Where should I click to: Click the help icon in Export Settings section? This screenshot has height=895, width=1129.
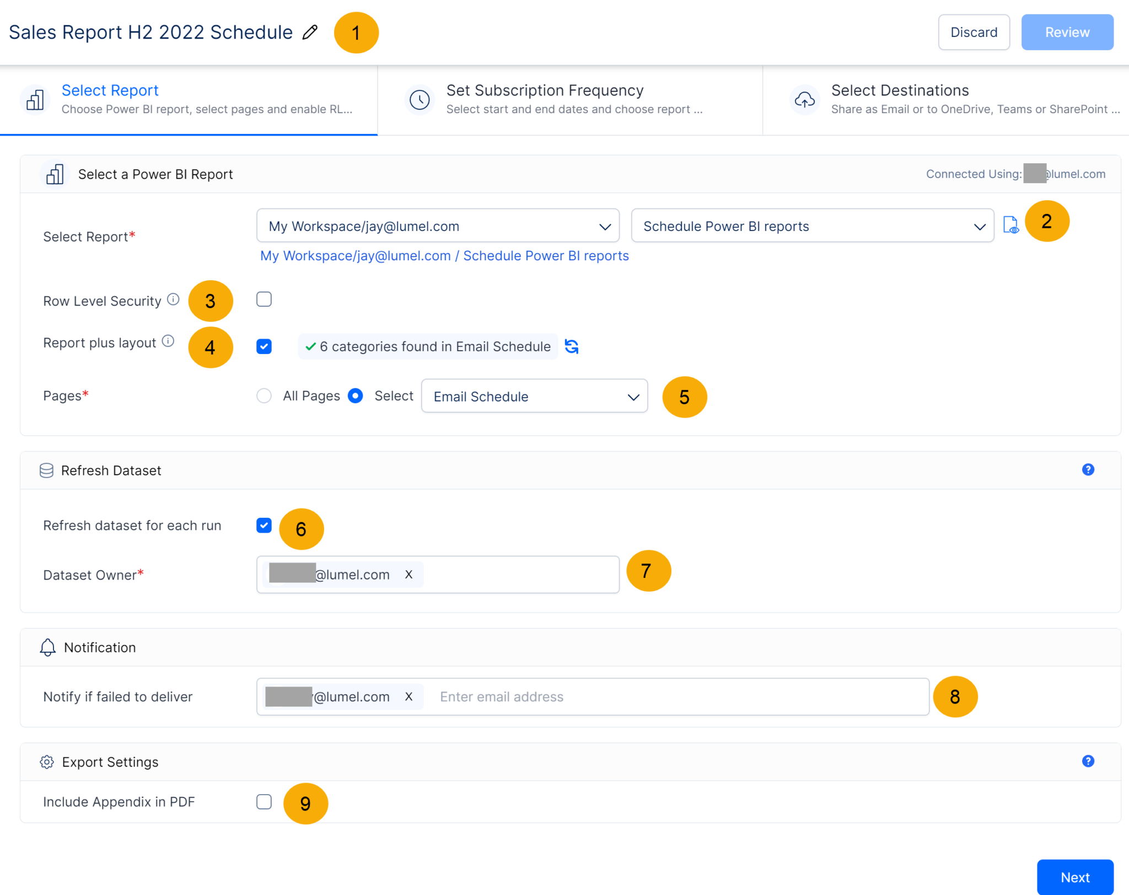click(1089, 761)
